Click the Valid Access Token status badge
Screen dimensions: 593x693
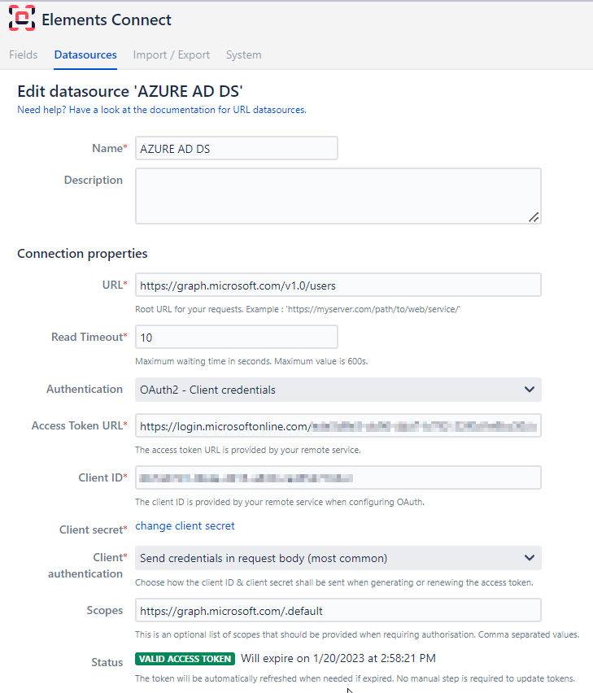[x=185, y=659]
